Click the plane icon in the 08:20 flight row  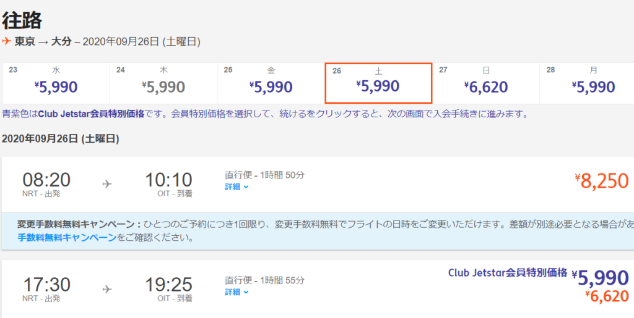click(x=107, y=183)
